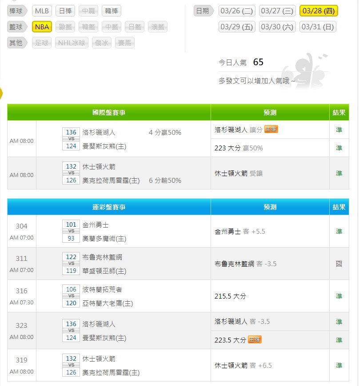The height and width of the screenshot is (386, 359).
Task: Select the 賽馬 filter
Action: tap(125, 43)
